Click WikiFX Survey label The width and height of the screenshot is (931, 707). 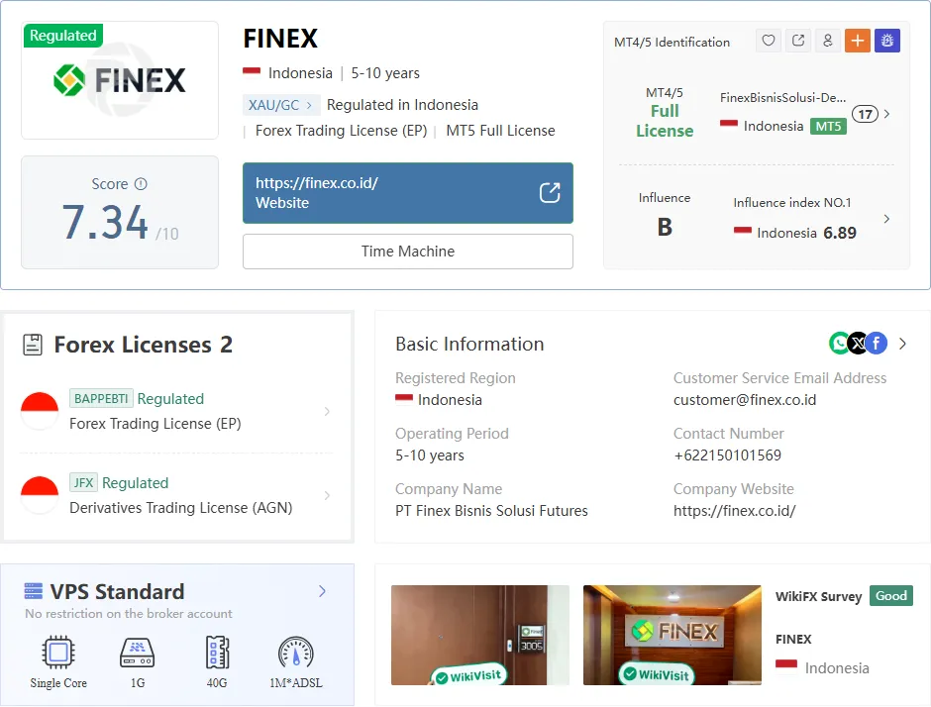(x=818, y=596)
